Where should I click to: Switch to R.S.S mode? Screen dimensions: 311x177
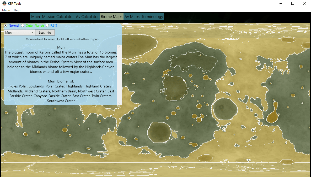(x=47, y=25)
